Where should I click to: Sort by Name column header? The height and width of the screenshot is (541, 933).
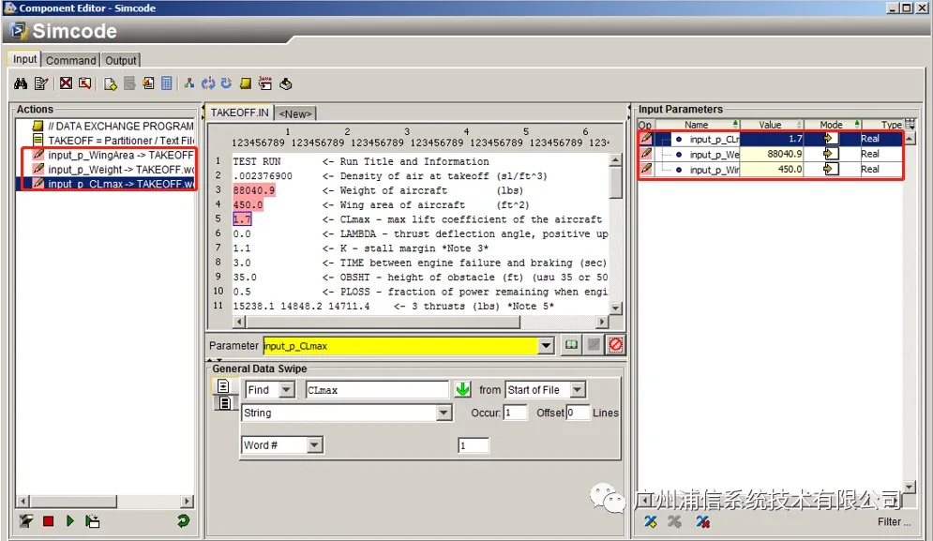[696, 125]
